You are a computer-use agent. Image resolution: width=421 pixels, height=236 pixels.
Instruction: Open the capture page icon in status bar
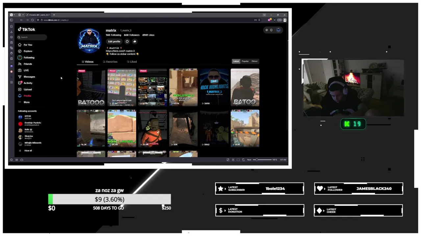coord(233,160)
